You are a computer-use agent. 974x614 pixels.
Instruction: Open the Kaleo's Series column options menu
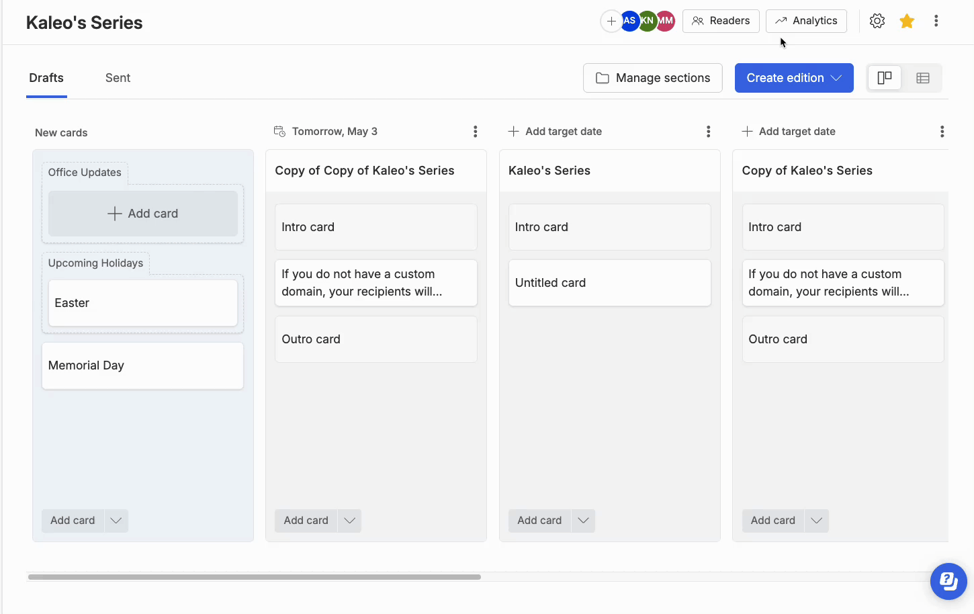point(708,132)
